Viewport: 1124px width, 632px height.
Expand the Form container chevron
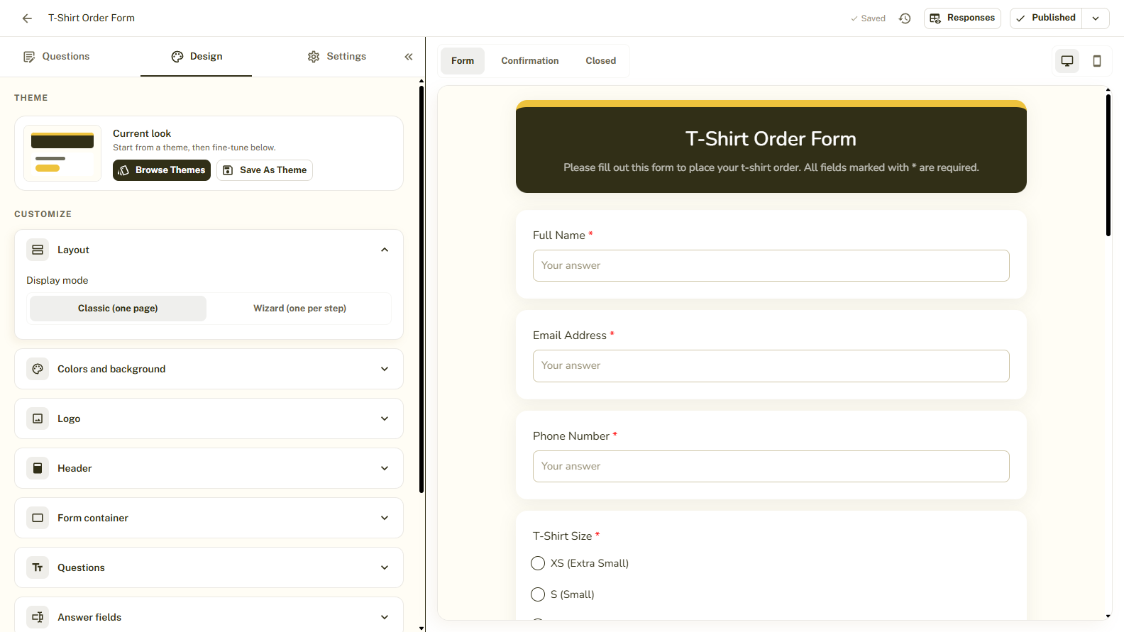coord(385,518)
